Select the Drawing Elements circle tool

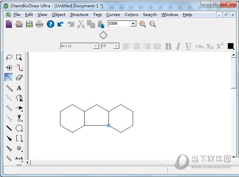pos(19,128)
